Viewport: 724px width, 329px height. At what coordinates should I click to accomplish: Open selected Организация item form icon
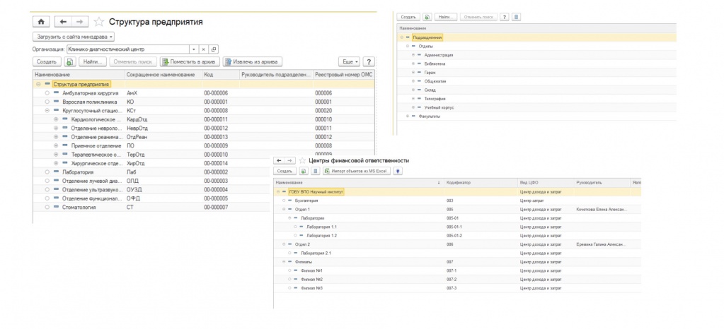(214, 49)
